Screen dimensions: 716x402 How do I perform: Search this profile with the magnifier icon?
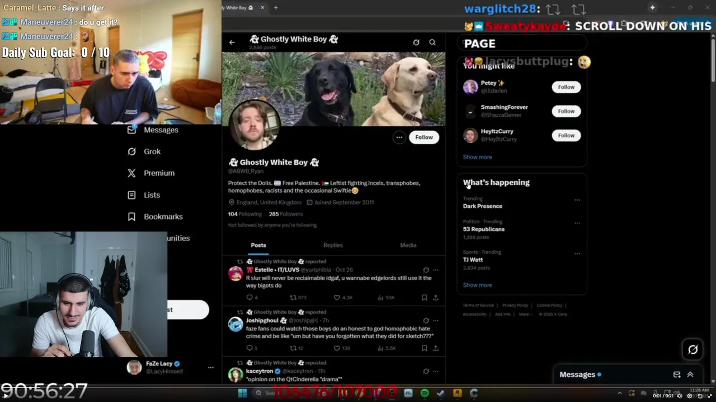point(432,42)
